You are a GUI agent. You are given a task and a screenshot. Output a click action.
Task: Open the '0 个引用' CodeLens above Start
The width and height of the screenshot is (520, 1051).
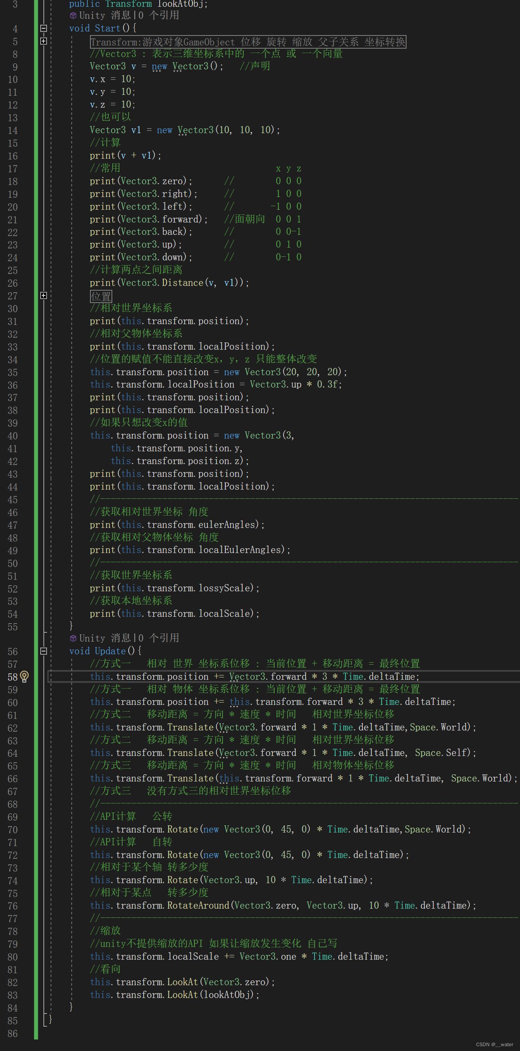pos(158,16)
